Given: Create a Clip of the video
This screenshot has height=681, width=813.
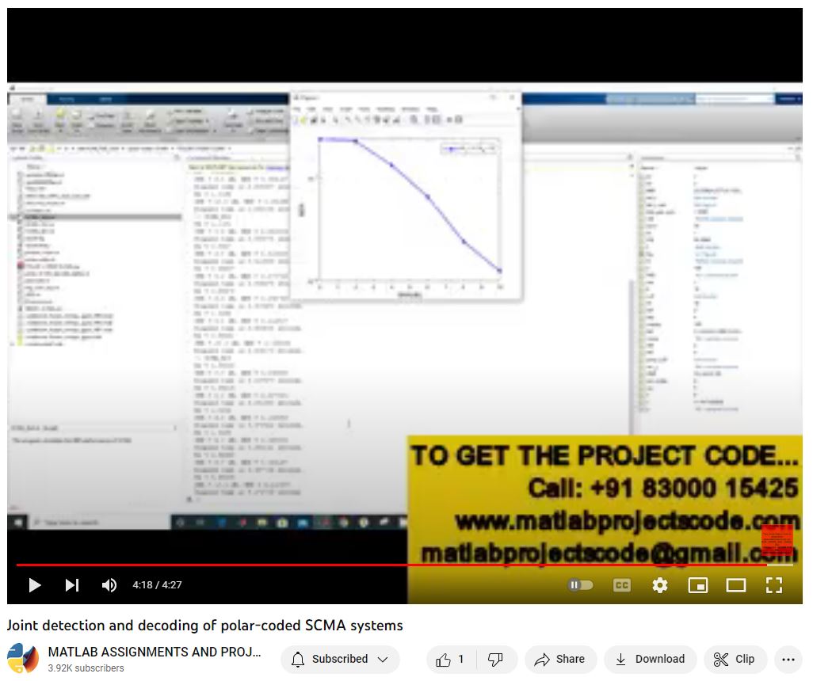Looking at the screenshot, I should tap(735, 660).
